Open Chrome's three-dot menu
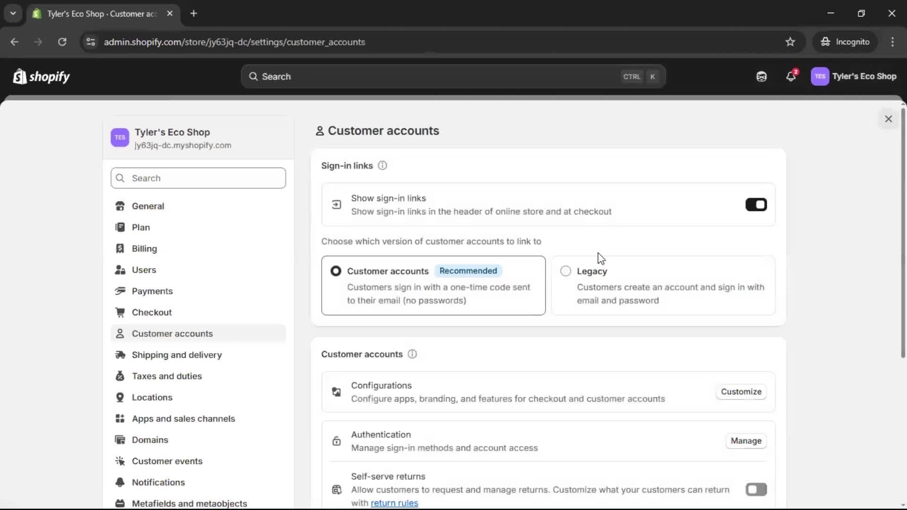The image size is (907, 510). 893,42
